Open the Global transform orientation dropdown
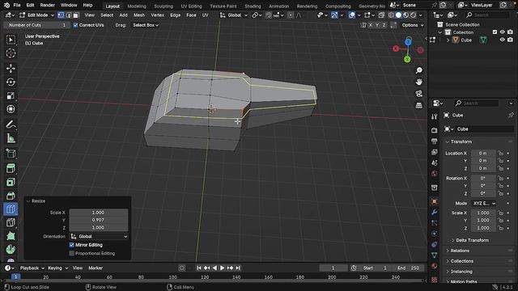This screenshot has height=291, width=518. coord(234,15)
